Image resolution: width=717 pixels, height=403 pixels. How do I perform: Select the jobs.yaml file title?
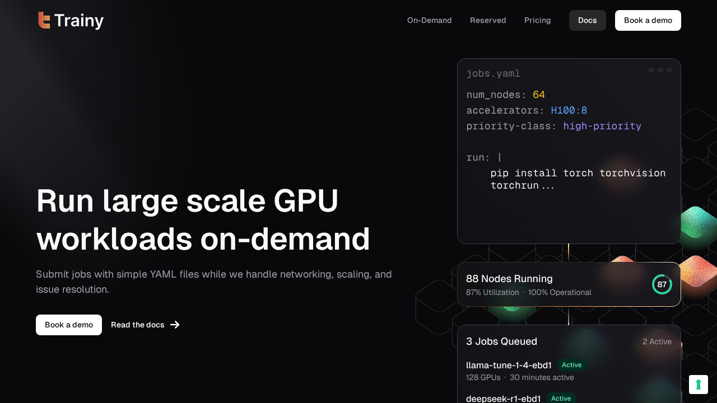click(493, 73)
